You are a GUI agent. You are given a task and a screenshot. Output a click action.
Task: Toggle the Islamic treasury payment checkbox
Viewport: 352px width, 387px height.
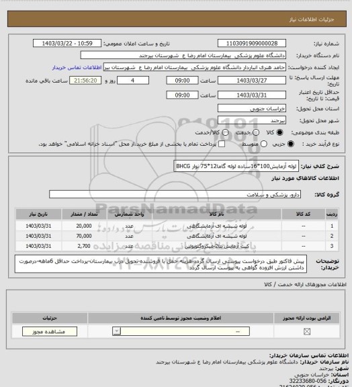222,144
